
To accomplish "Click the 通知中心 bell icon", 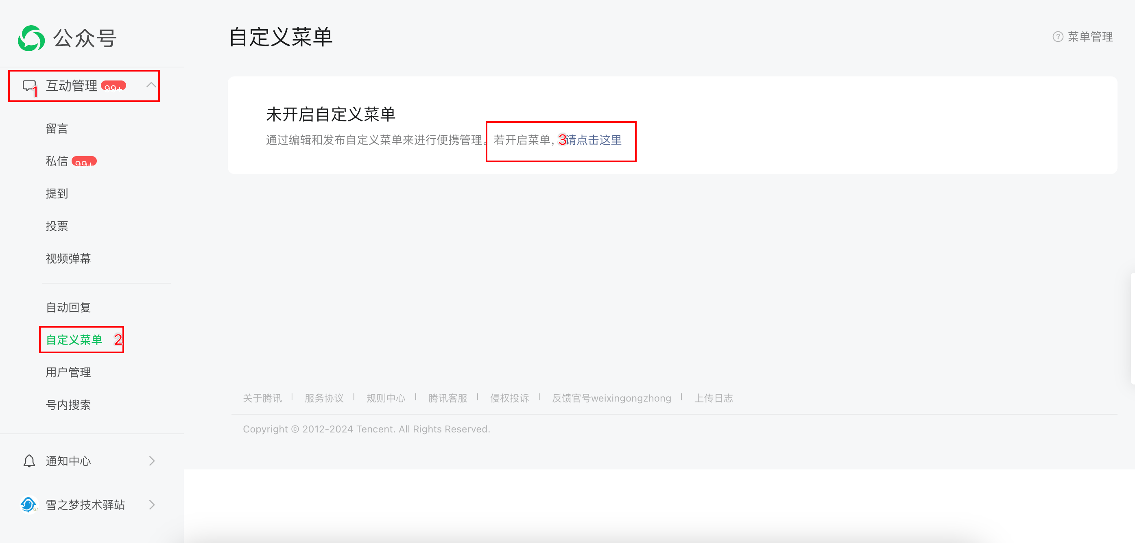I will pos(29,461).
